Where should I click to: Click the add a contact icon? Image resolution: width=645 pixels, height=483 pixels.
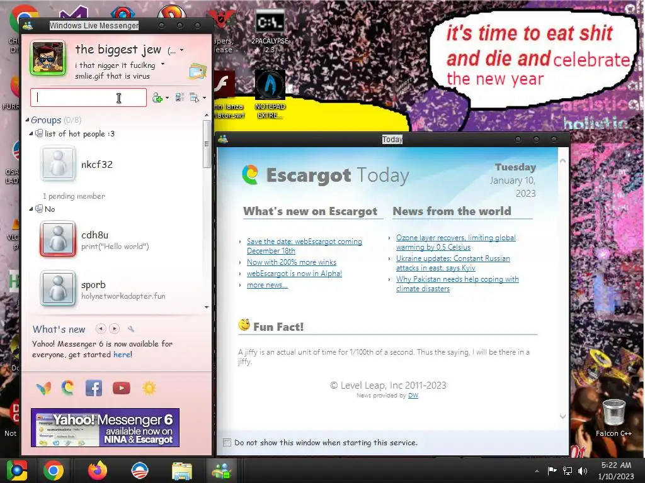click(x=157, y=97)
